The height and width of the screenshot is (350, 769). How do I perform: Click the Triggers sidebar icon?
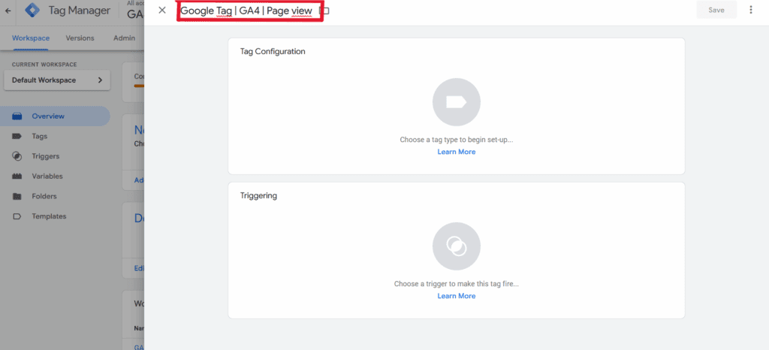17,156
